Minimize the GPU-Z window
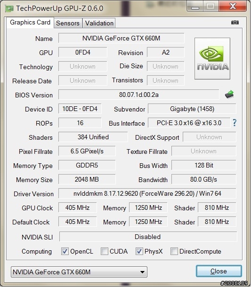The image size is (251, 287). click(195, 6)
